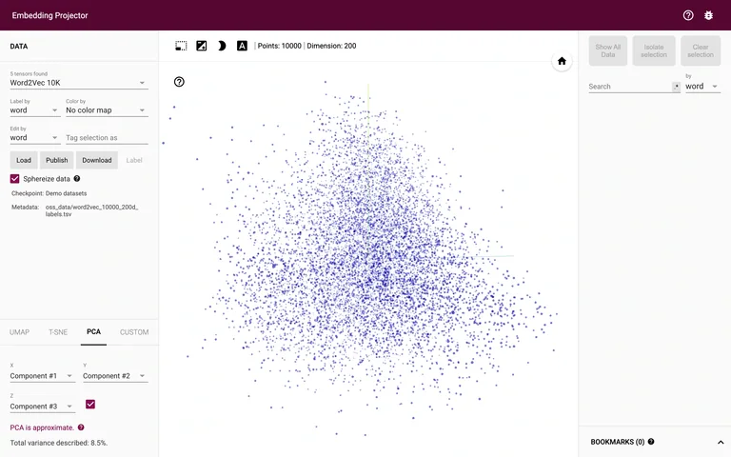Image resolution: width=731 pixels, height=457 pixels.
Task: Click the Load button
Action: (x=24, y=160)
